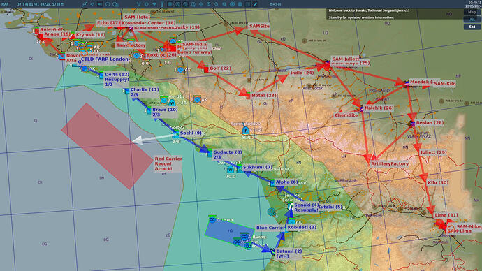Click the F unit marker in mountains
This screenshot has width=482, height=271.
click(x=245, y=131)
